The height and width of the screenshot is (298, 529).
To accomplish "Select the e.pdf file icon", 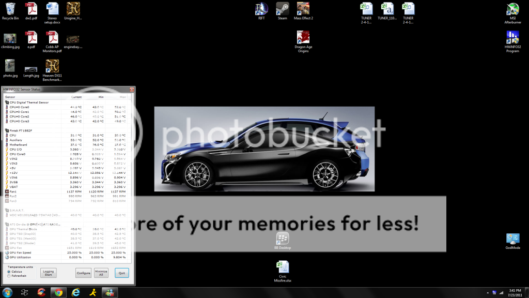I will [x=31, y=40].
